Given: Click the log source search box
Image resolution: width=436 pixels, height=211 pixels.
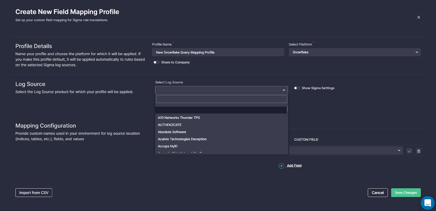Looking at the screenshot, I should [221, 99].
